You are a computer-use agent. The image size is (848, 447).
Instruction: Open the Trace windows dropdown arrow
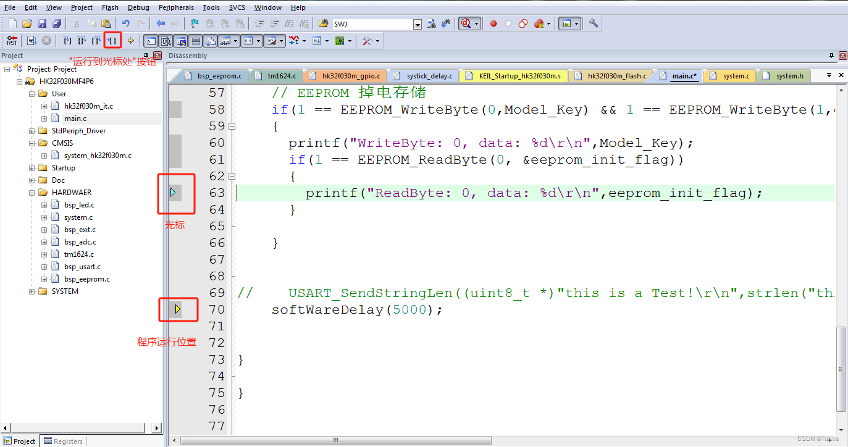[328, 41]
